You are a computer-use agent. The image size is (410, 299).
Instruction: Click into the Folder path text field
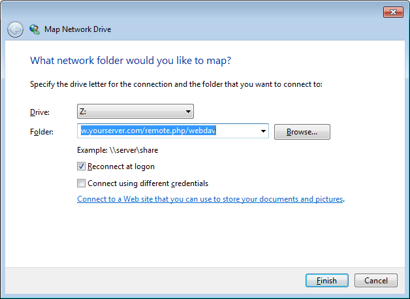point(170,131)
